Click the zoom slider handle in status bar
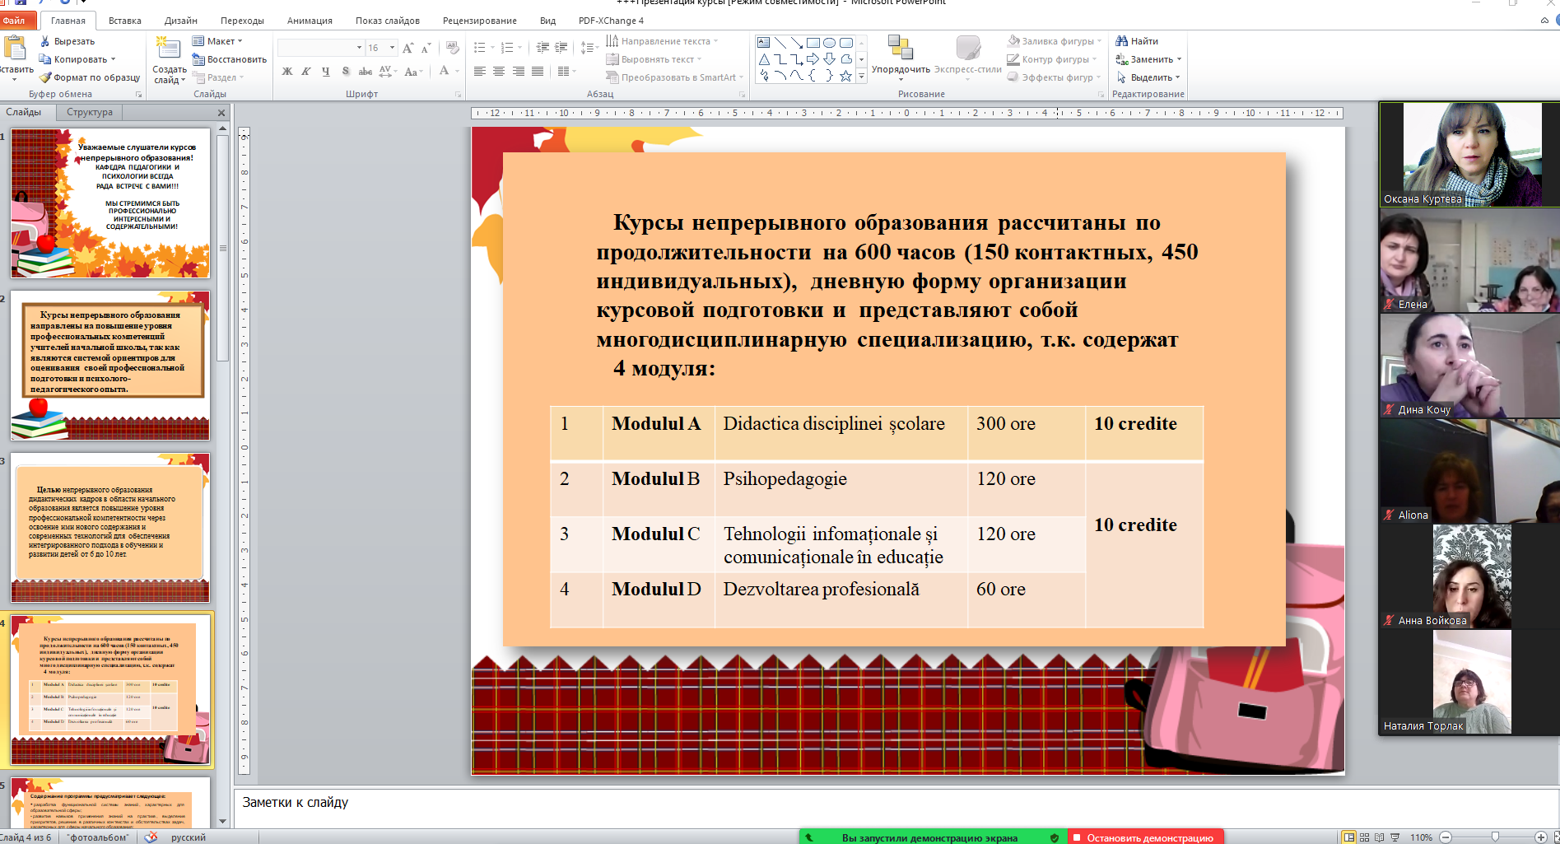The width and height of the screenshot is (1560, 844). click(1495, 837)
